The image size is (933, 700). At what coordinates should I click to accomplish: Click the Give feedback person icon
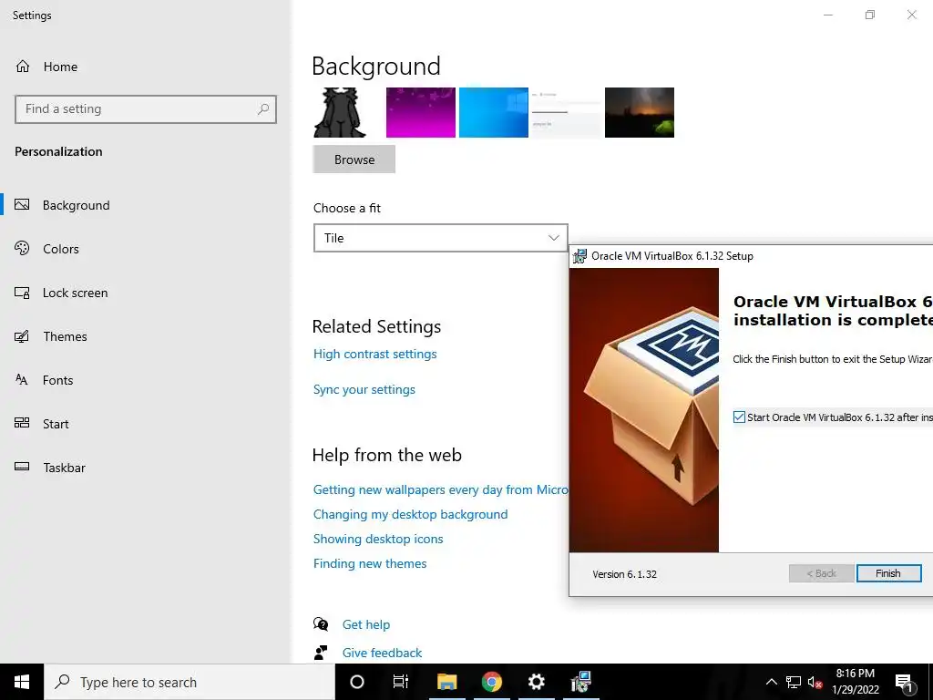pos(321,653)
